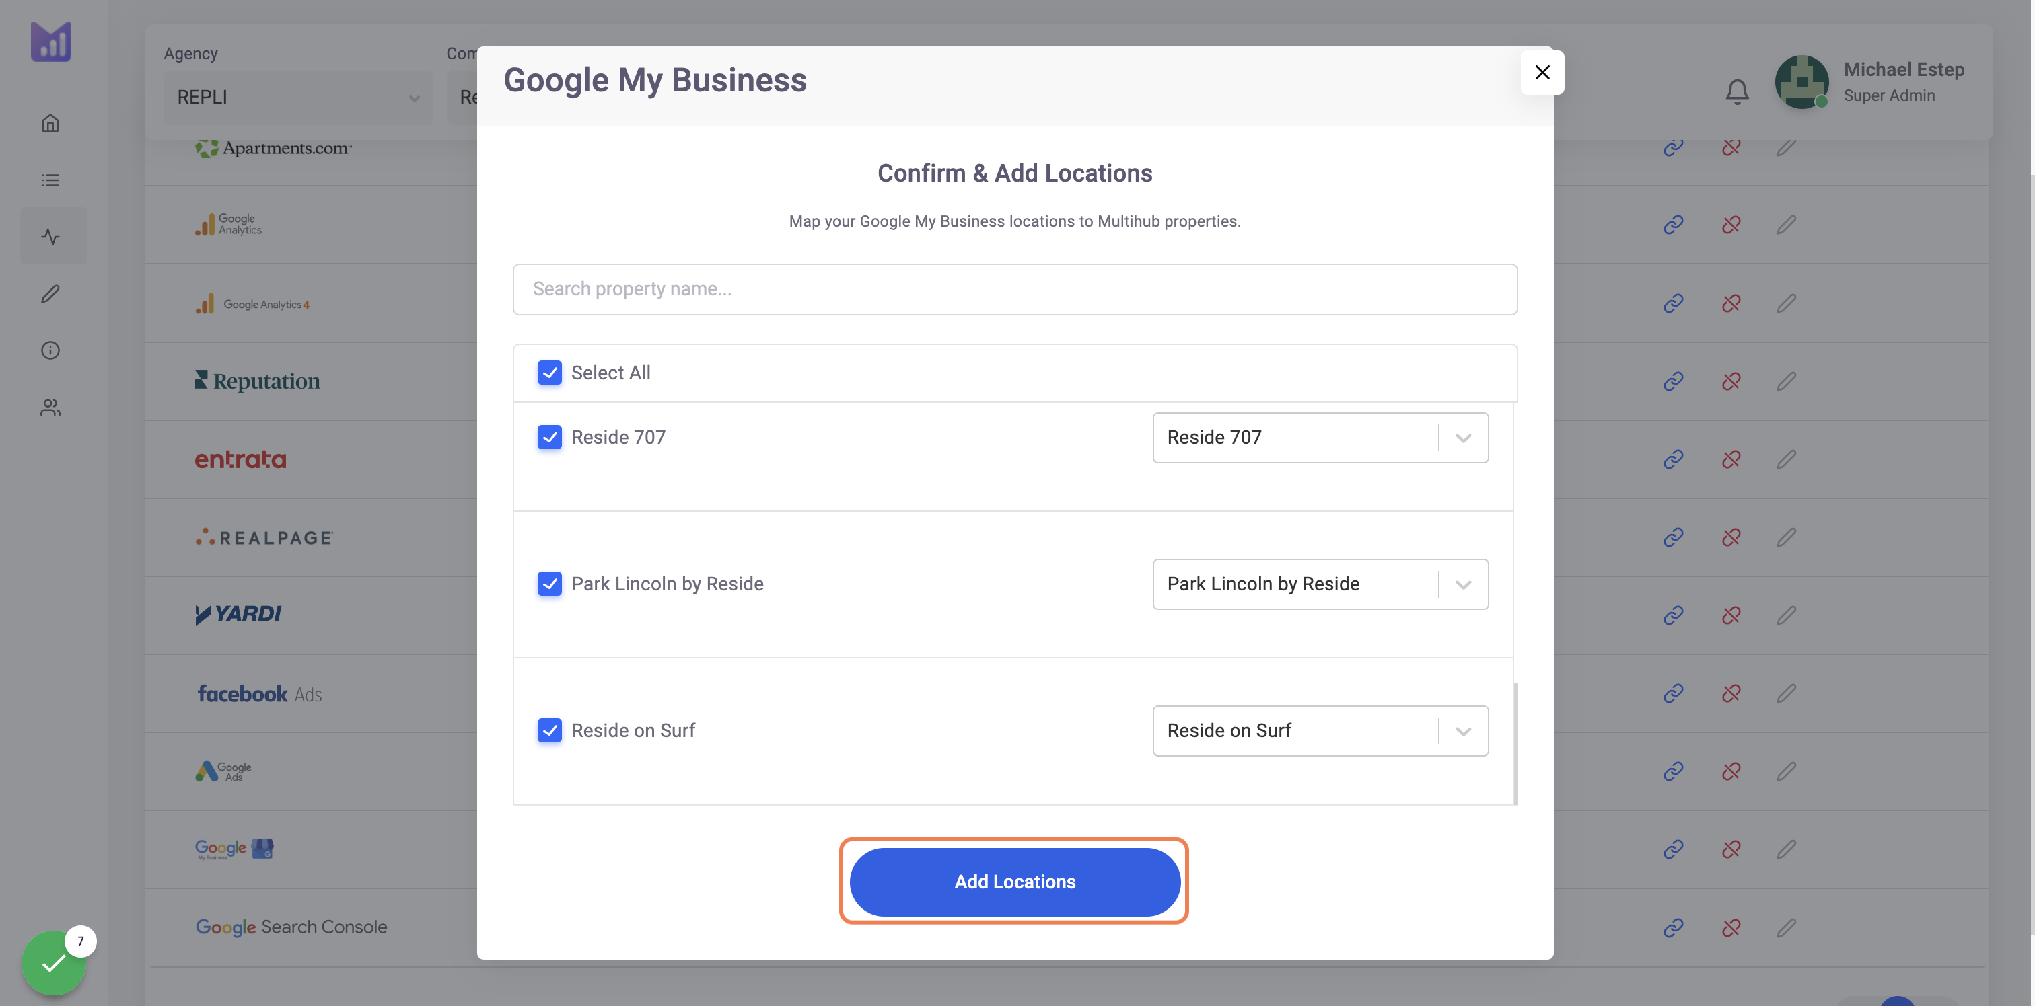2035x1006 pixels.
Task: Select the activity pulse sidebar icon
Action: tap(50, 236)
